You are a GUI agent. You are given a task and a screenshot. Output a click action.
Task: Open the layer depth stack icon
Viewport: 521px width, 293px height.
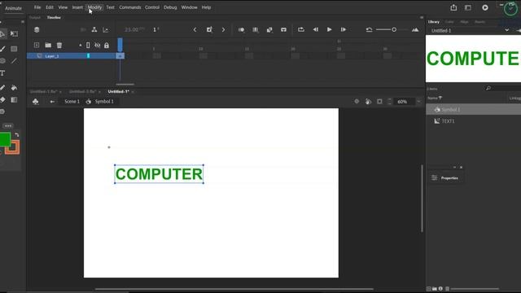click(x=37, y=29)
